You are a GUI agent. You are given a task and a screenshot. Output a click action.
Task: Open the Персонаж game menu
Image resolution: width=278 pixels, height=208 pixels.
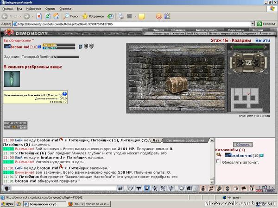point(236,30)
